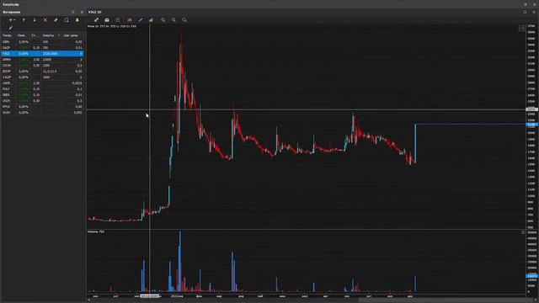
Task: Select the highlighted blue ticker row
Action: (42, 54)
